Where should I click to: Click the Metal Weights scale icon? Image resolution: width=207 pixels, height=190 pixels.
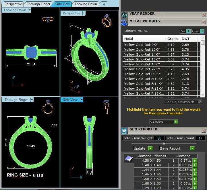[x=124, y=22]
